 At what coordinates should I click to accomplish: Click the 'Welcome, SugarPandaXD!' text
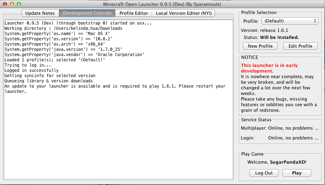pyautogui.click(x=277, y=162)
